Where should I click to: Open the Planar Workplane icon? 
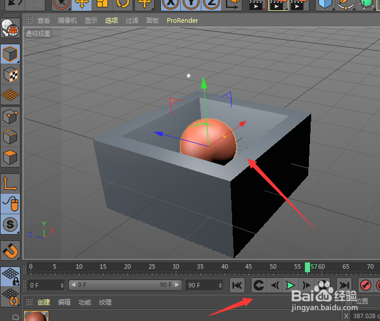pyautogui.click(x=10, y=297)
